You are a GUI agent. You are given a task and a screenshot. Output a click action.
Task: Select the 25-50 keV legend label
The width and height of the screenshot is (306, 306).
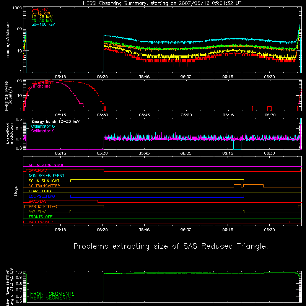click(x=42, y=21)
